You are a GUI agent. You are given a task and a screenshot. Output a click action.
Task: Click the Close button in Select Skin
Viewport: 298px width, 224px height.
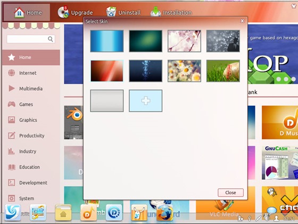(x=230, y=193)
